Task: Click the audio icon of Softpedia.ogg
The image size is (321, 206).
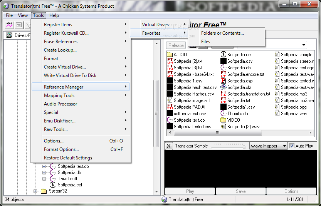Action: (x=277, y=107)
